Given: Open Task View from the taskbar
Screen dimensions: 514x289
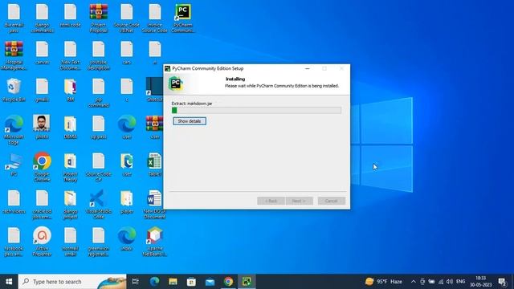Looking at the screenshot, I should click(x=136, y=282).
